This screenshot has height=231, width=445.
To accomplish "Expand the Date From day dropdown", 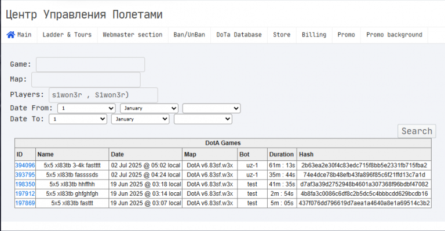I will tap(86, 108).
